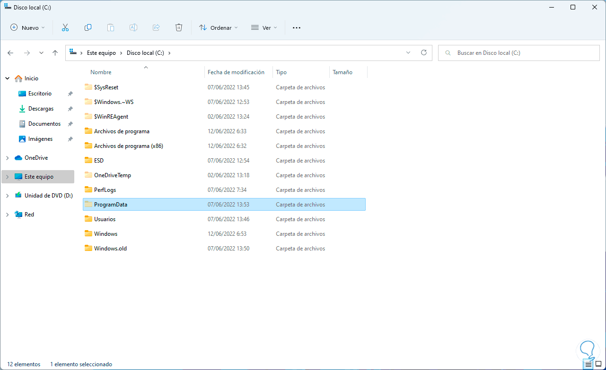Select Escritorio in the sidebar

tap(40, 94)
